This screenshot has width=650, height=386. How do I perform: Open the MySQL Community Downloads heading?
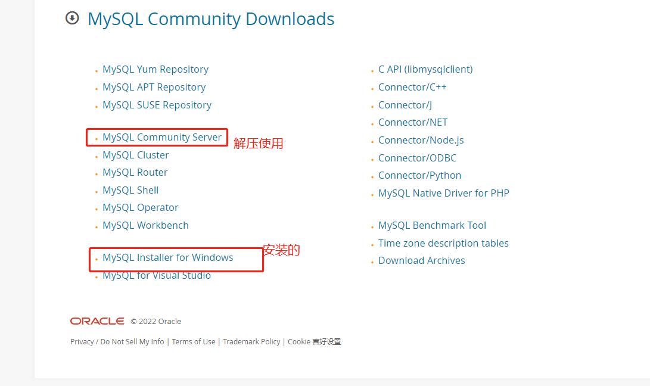(211, 19)
